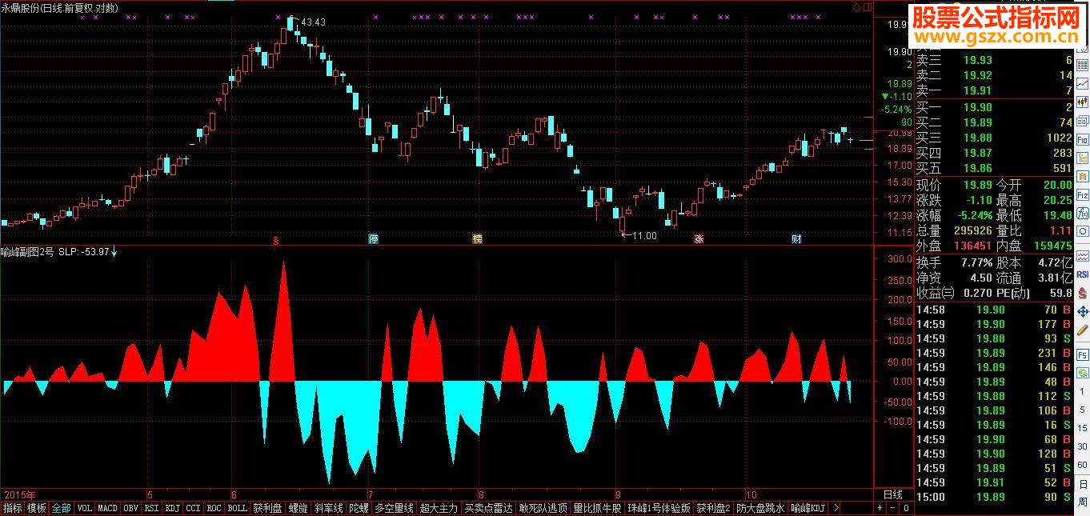Click the 换手 7.77% value

coord(977,262)
